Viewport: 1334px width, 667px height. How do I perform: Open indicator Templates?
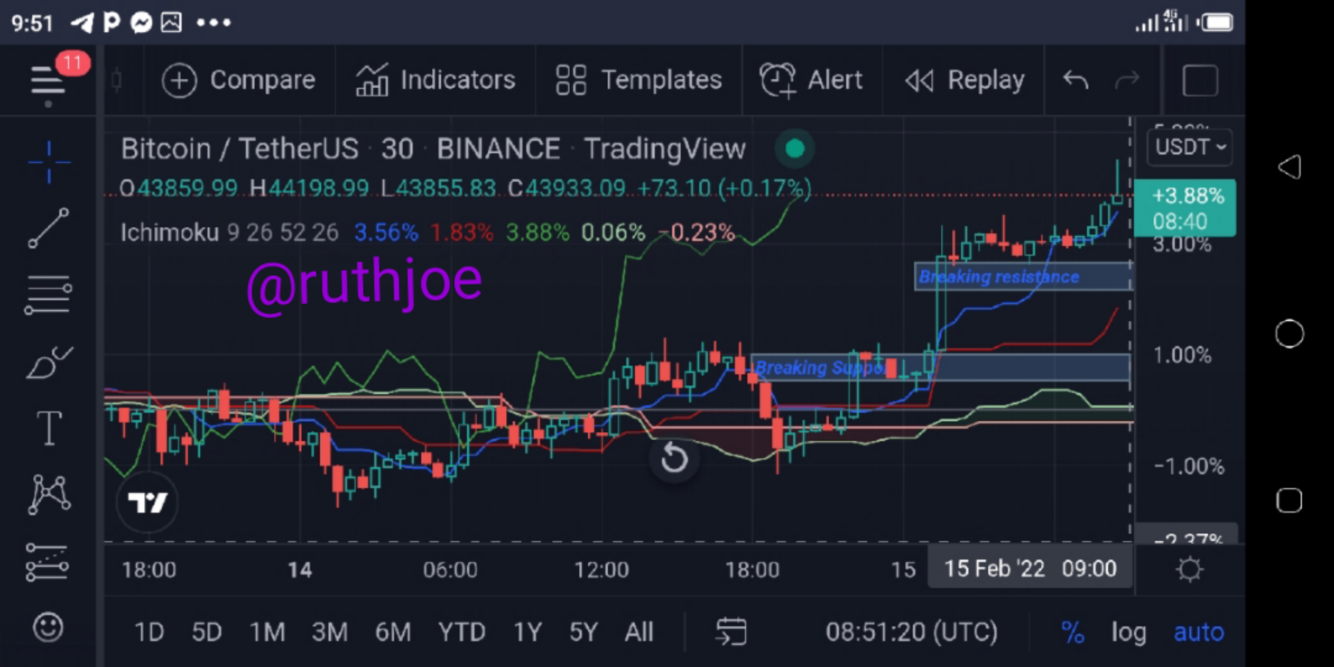tap(638, 80)
